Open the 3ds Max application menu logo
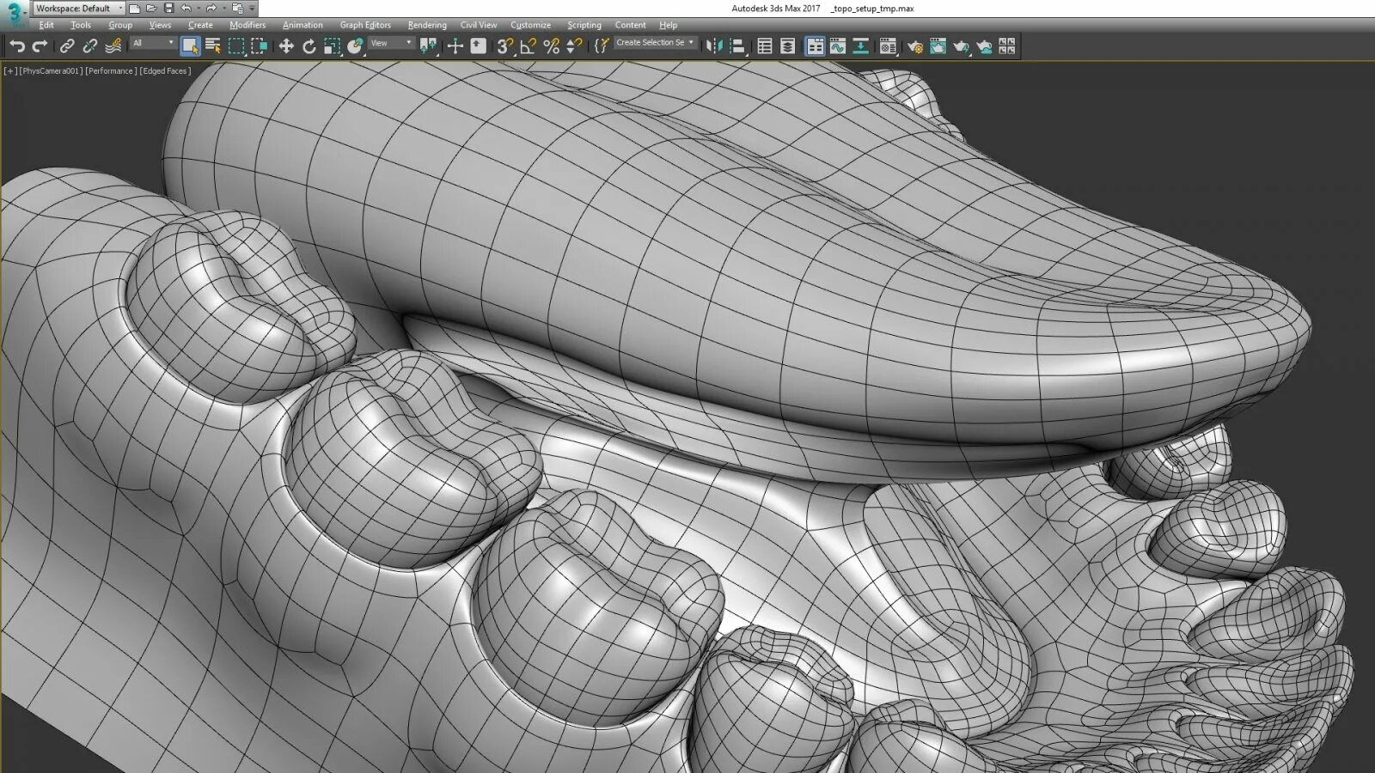Screen dimensions: 1375x773 coord(13,13)
